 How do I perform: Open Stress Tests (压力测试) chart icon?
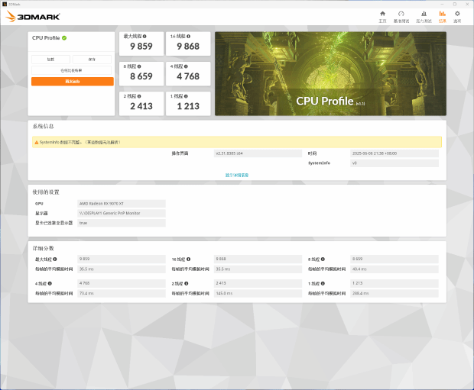[424, 14]
